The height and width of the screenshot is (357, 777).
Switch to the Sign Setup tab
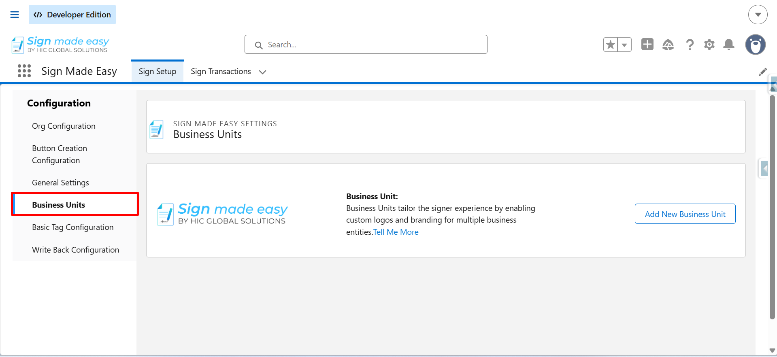point(158,71)
